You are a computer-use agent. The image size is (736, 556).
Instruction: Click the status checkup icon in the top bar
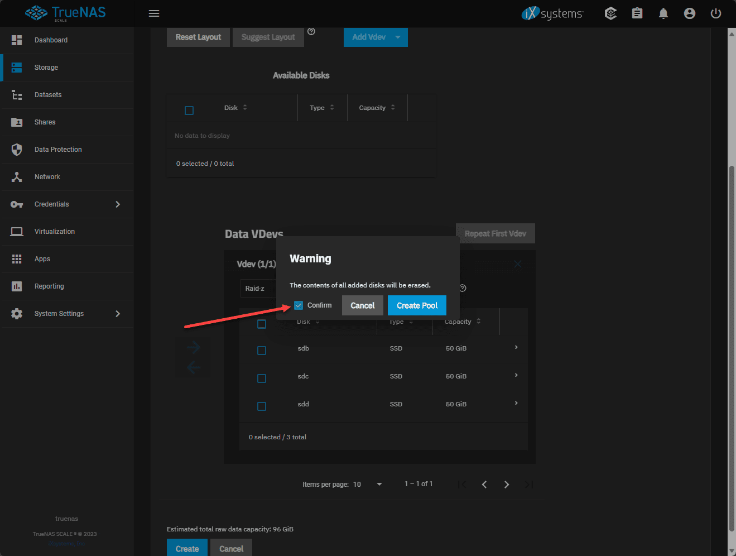tap(610, 13)
